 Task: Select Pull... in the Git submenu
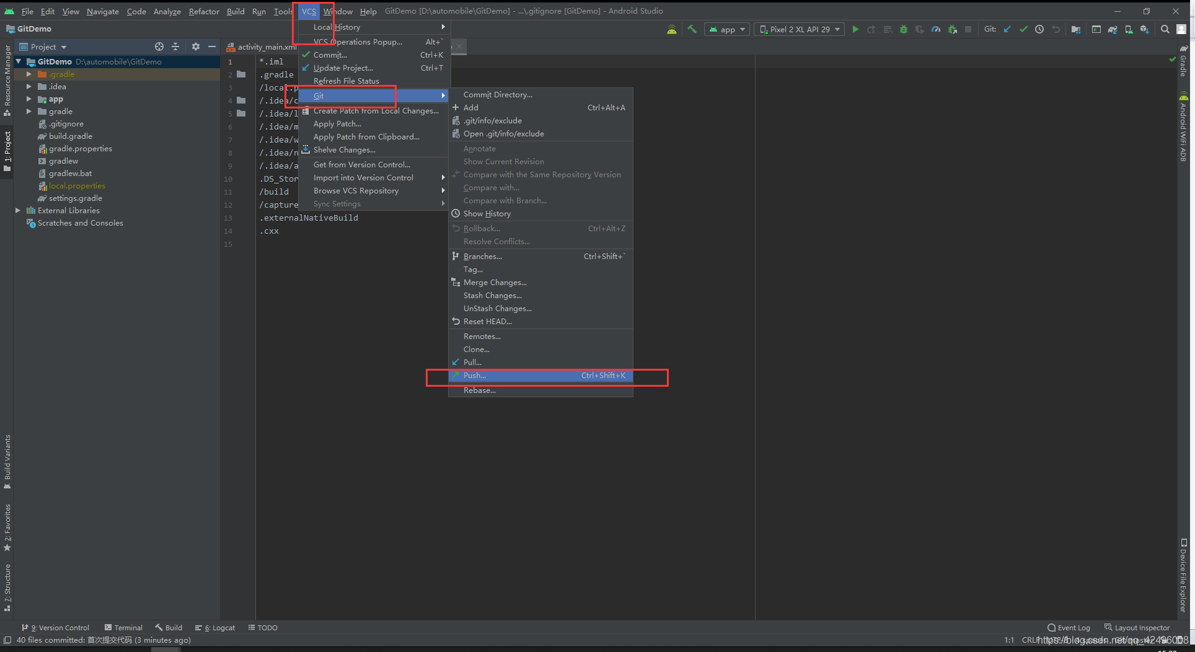point(540,363)
